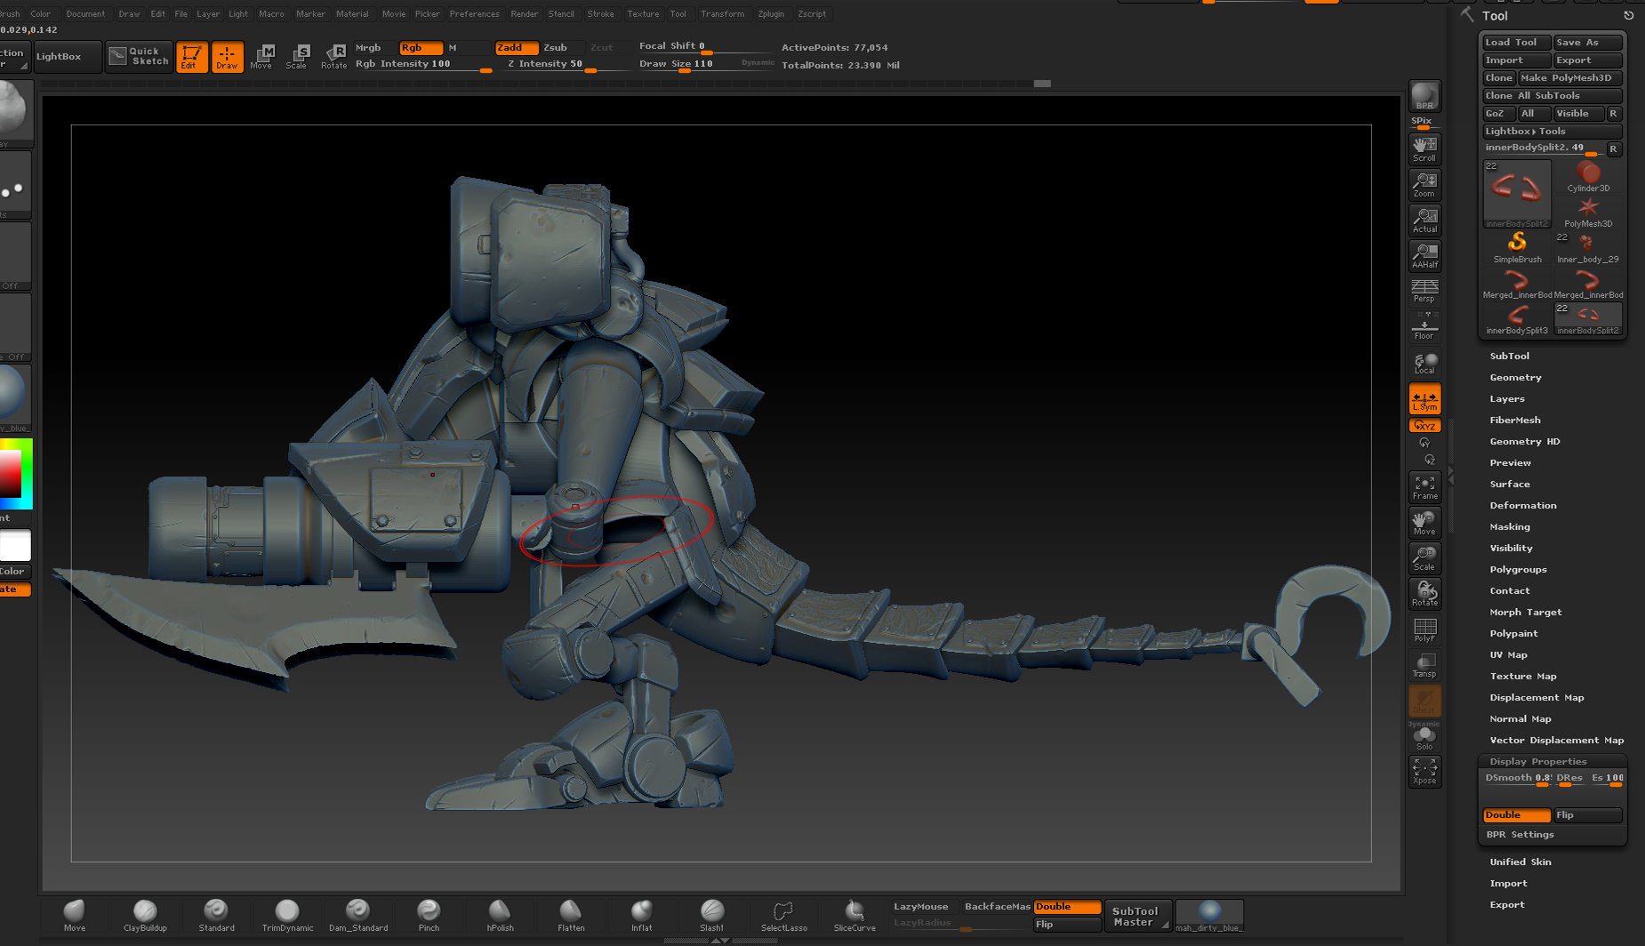Click the AAHalf icon
This screenshot has width=1645, height=946.
[1424, 255]
